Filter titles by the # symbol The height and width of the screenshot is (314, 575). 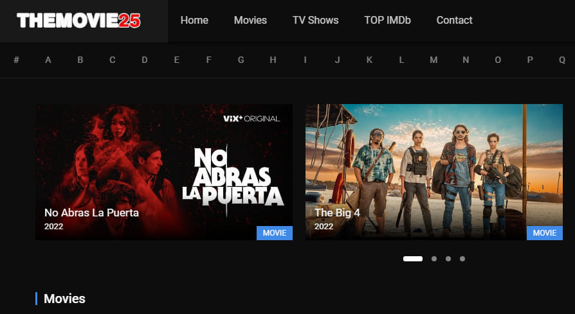[16, 60]
